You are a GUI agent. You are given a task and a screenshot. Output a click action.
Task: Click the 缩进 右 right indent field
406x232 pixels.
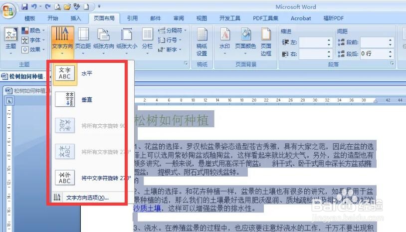point(313,54)
